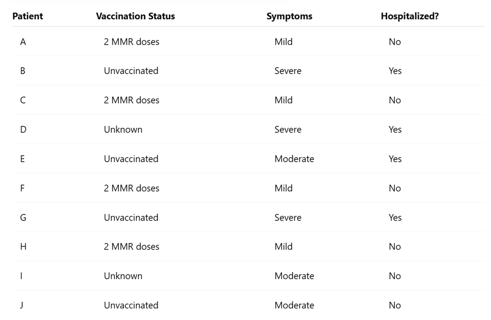The image size is (491, 320).
Task: Select patient B's Unvaccinated status cell
Action: pyautogui.click(x=131, y=71)
